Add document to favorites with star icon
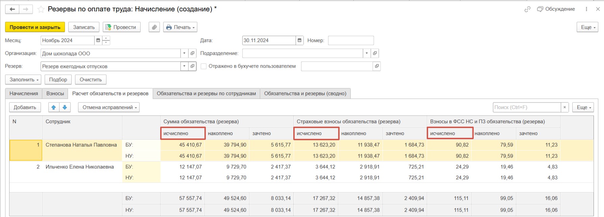The height and width of the screenshot is (217, 604). [41, 9]
